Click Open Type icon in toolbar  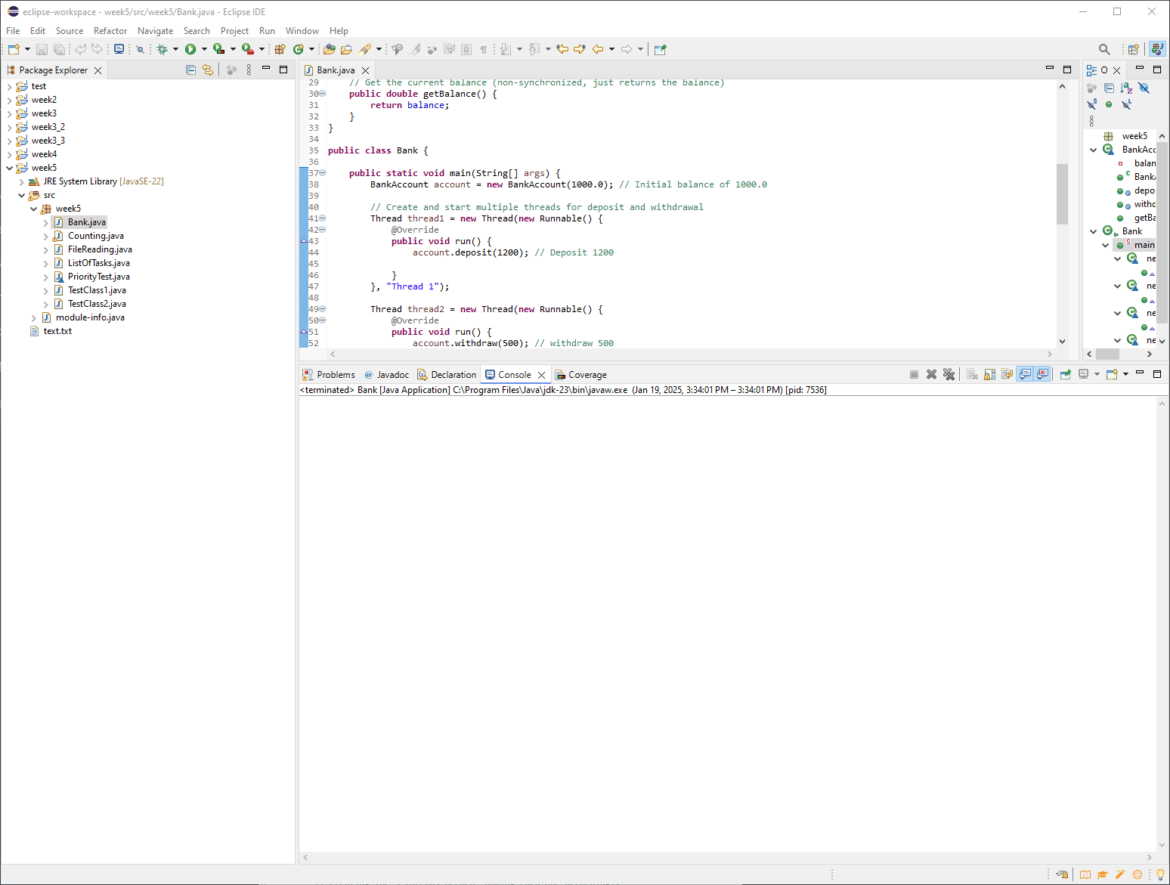point(330,49)
